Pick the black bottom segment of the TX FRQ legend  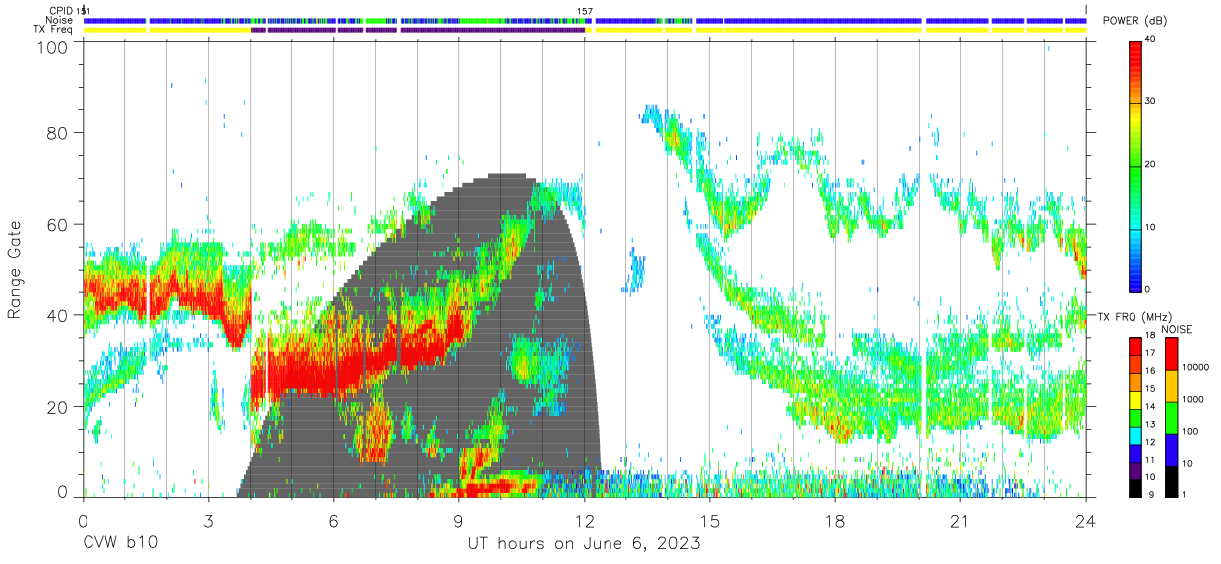[x=1135, y=487]
